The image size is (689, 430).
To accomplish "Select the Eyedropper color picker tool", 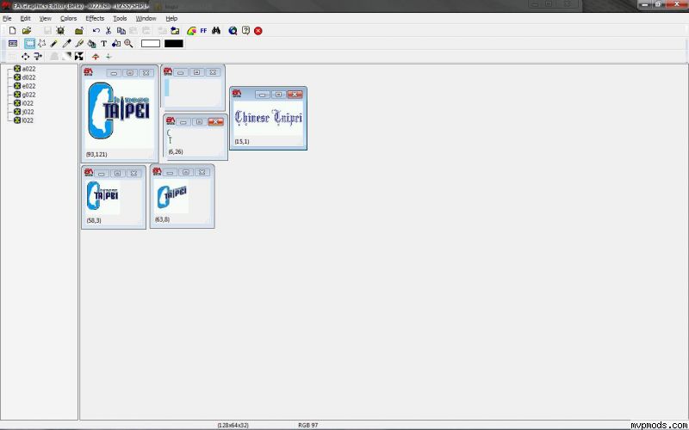I will pos(67,44).
